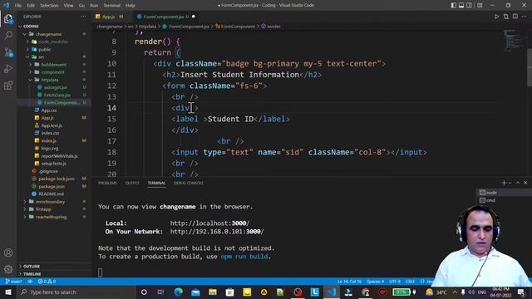Open the Explorer view in activity bar
This screenshot has height=299, width=532.
click(x=8, y=19)
